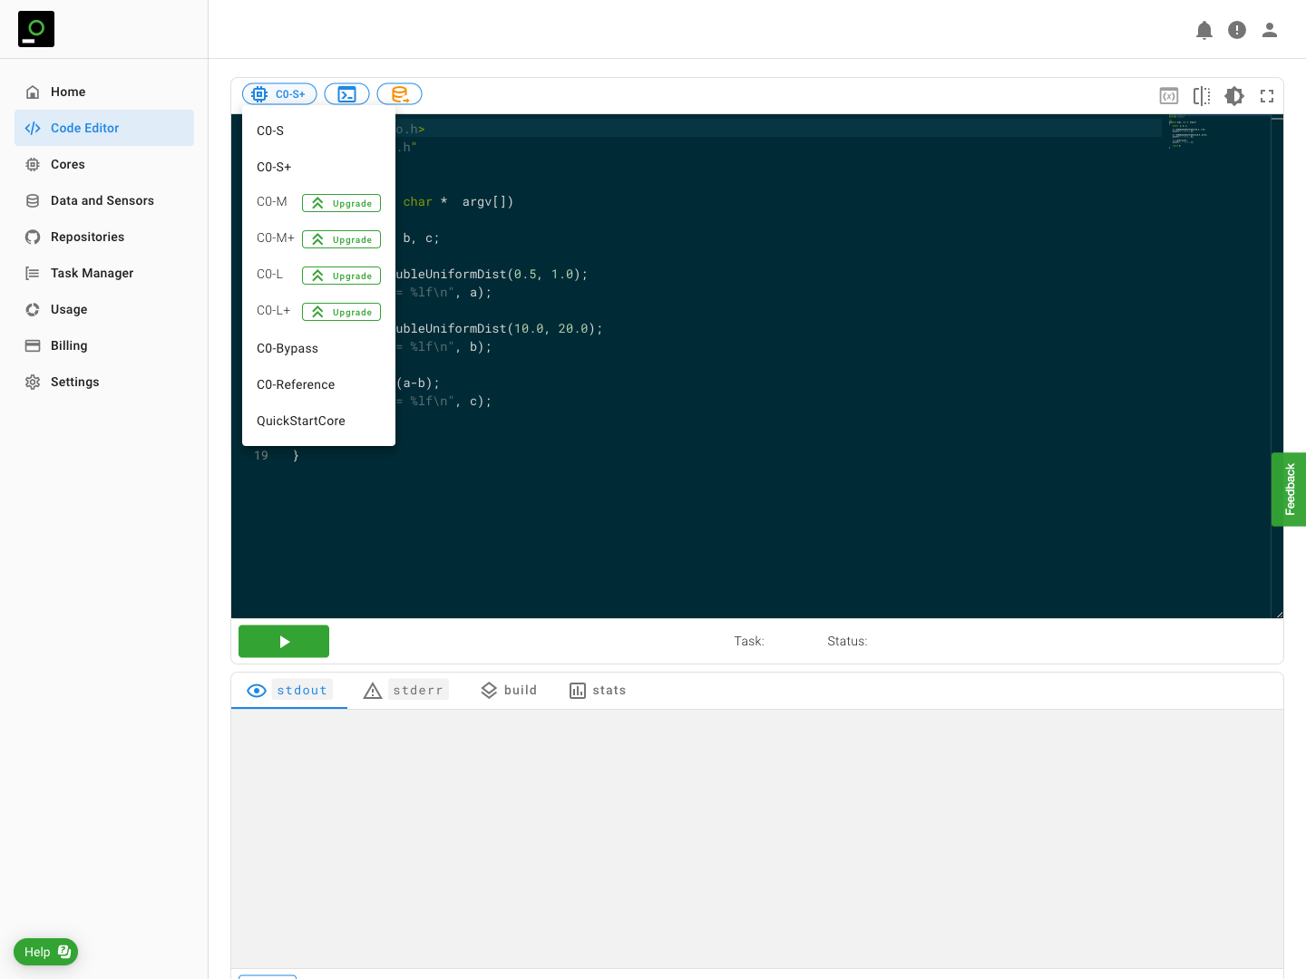The height and width of the screenshot is (979, 1306).
Task: Show the build output tab
Action: (x=509, y=690)
